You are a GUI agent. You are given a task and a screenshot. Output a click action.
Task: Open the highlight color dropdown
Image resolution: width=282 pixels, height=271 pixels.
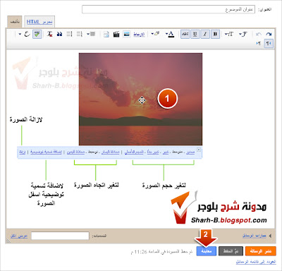point(155,34)
